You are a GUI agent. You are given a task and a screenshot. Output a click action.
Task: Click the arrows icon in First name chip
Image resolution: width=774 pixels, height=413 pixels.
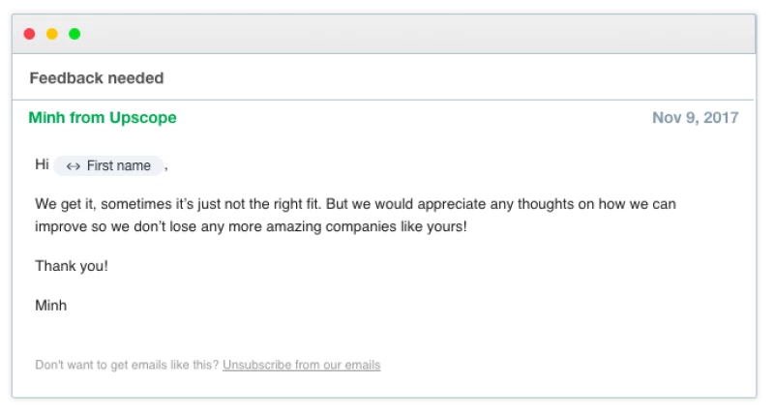[74, 166]
